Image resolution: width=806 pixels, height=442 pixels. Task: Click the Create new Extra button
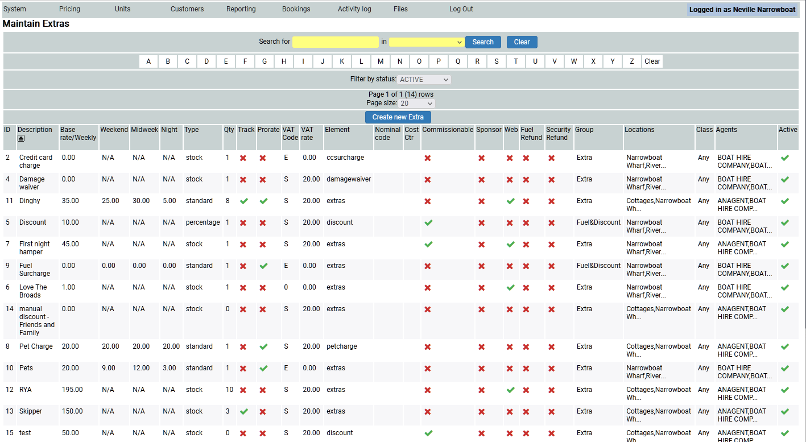[398, 117]
